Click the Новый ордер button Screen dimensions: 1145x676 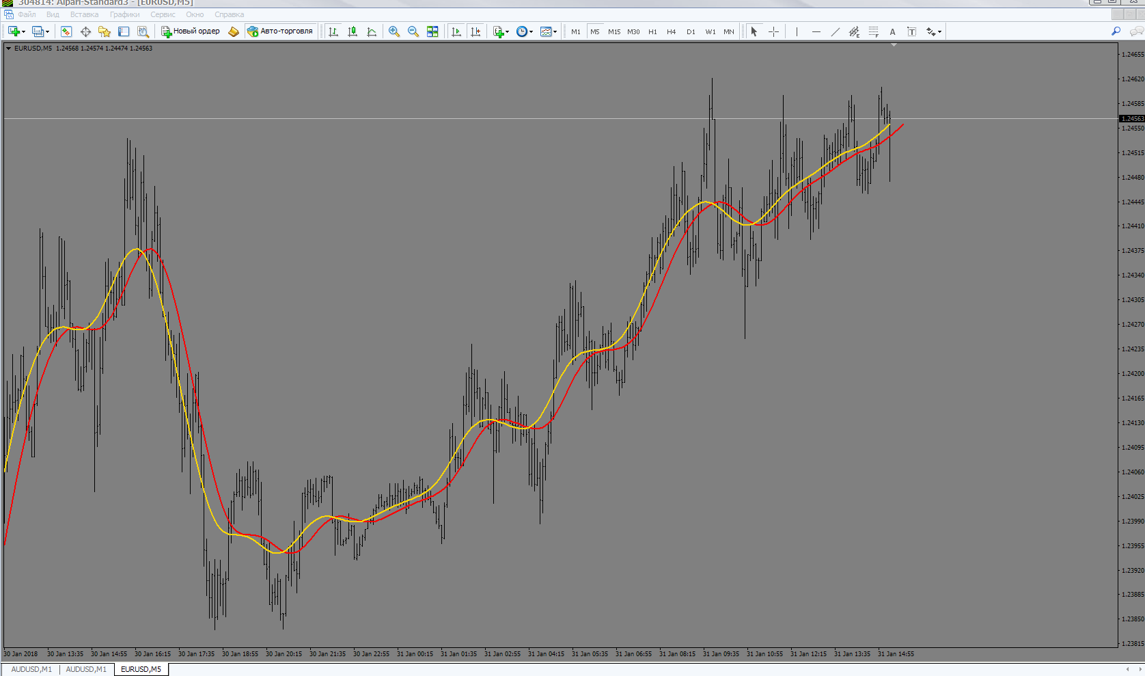[191, 31]
